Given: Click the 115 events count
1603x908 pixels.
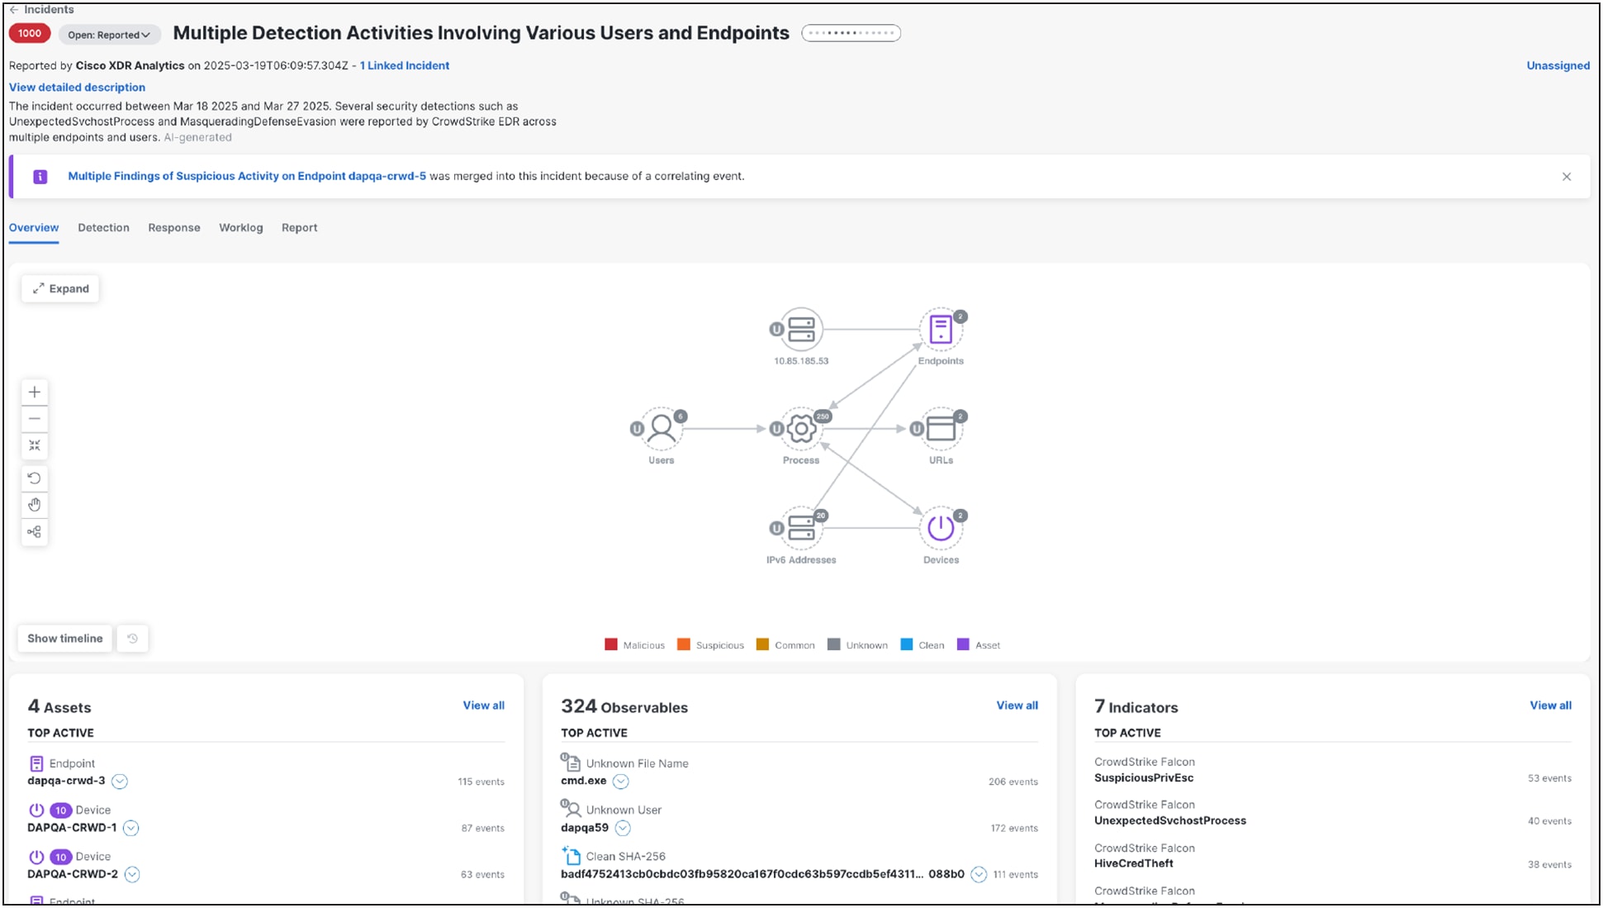Looking at the screenshot, I should point(481,782).
